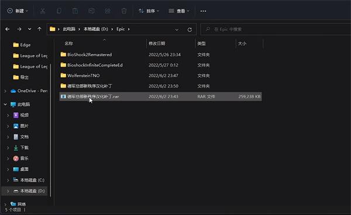The image size is (351, 215).
Task: Go forward with the right arrow
Action: [x=19, y=29]
